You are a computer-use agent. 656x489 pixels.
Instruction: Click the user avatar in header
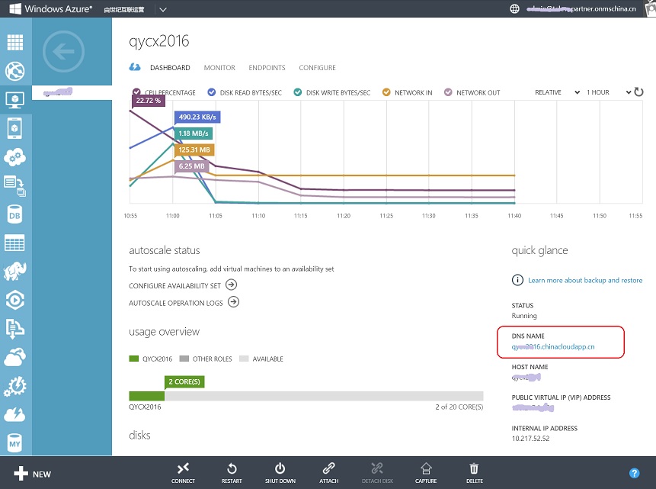click(x=650, y=8)
